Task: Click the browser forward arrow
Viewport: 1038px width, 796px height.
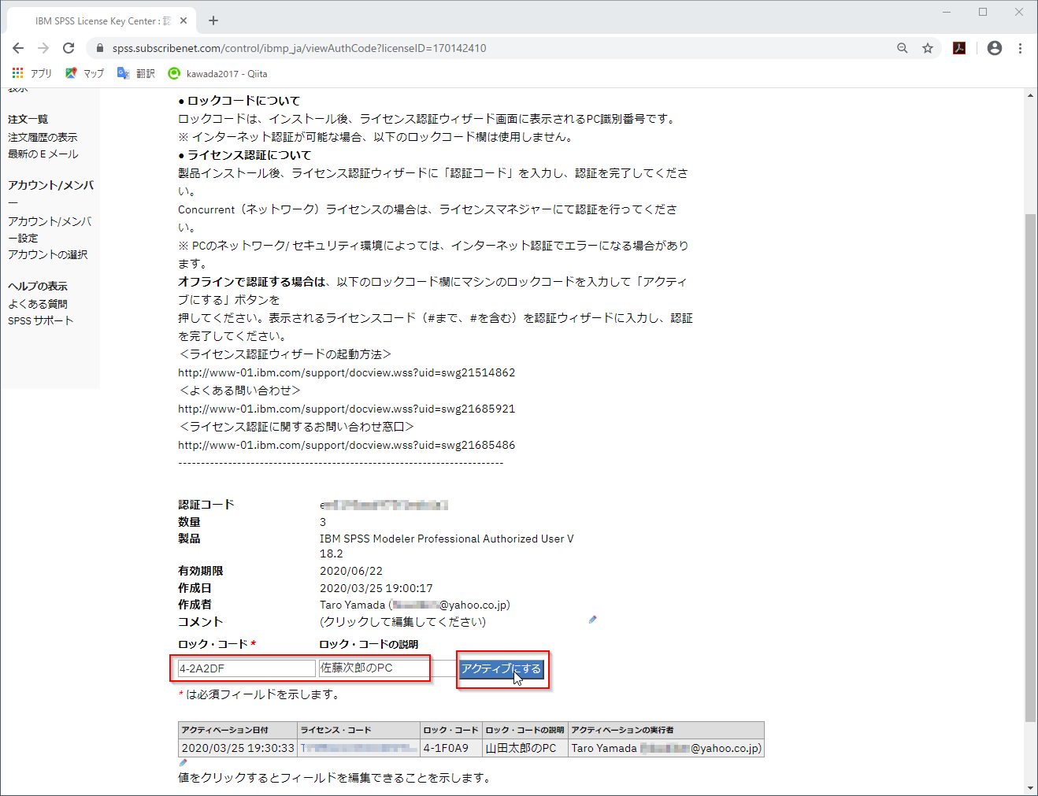Action: pos(43,48)
